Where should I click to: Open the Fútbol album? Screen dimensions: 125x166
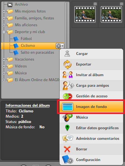[x=26, y=39]
